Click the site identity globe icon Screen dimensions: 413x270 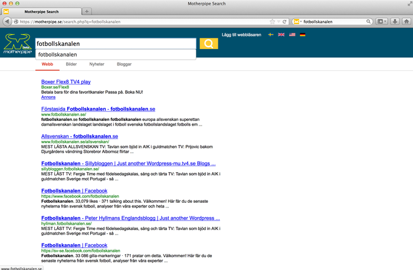click(x=16, y=22)
